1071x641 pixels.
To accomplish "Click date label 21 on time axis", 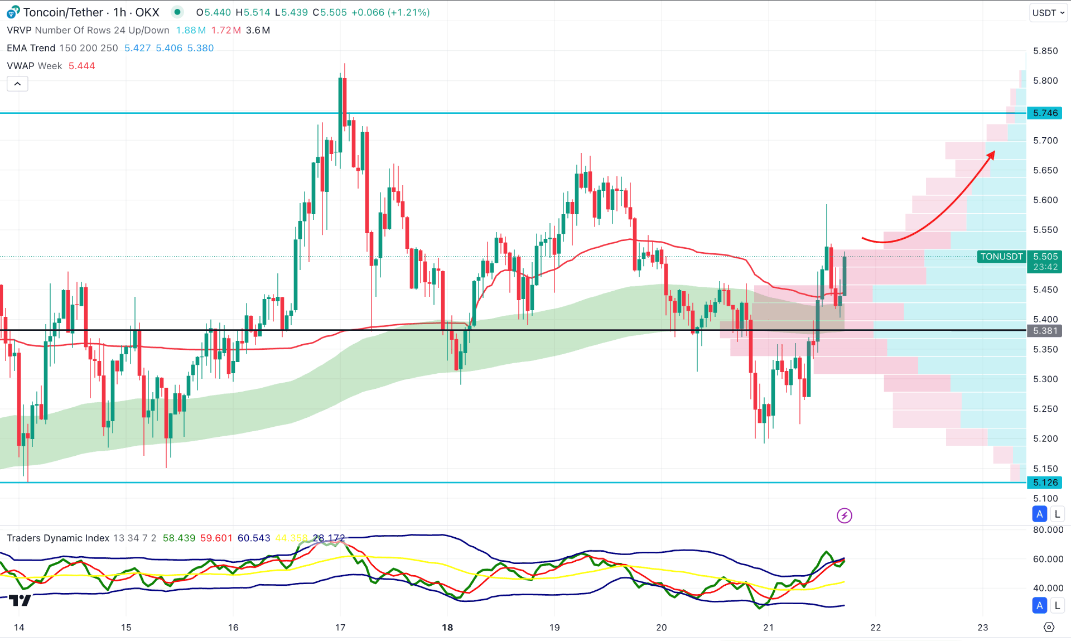I will (x=769, y=628).
